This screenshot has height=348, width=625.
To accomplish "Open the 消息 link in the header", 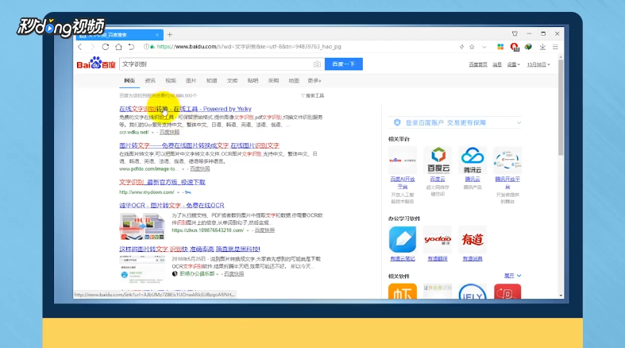I will tap(497, 64).
